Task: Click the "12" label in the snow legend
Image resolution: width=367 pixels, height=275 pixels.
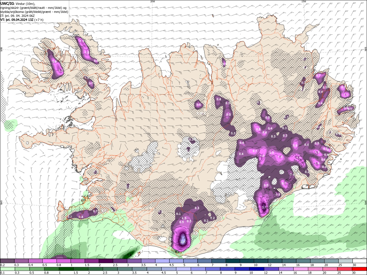Action: click(270, 265)
